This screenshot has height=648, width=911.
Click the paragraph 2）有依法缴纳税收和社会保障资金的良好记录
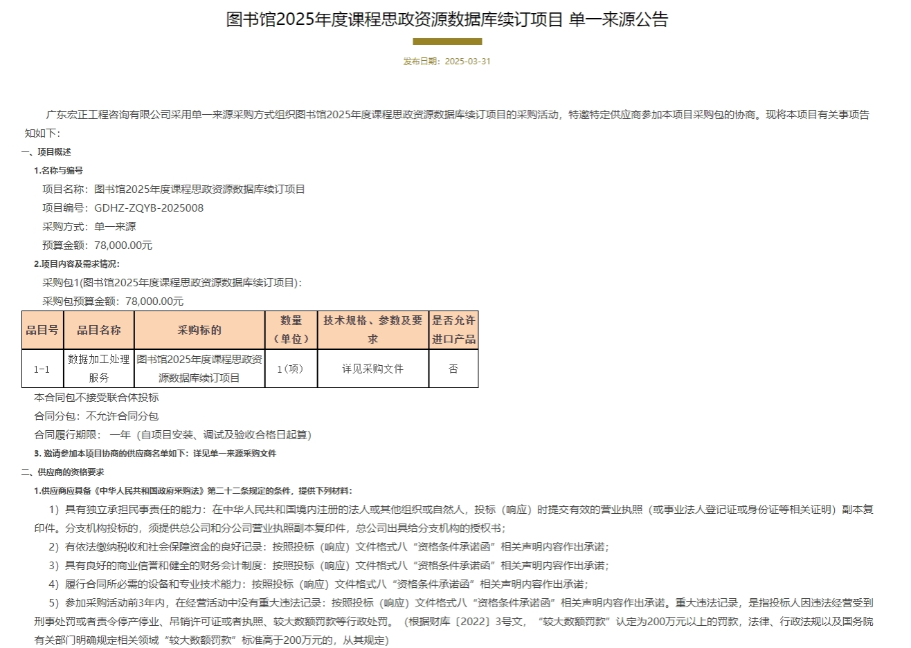click(328, 547)
